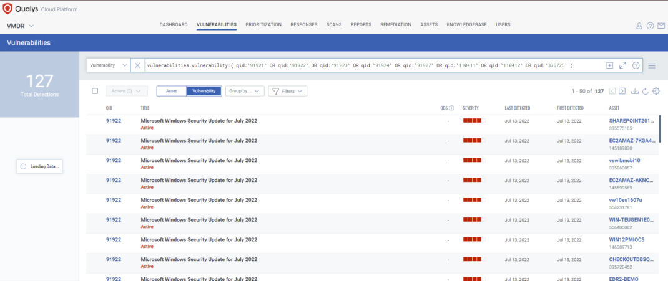
Task: Expand the query box with arrows icon
Action: coord(623,65)
